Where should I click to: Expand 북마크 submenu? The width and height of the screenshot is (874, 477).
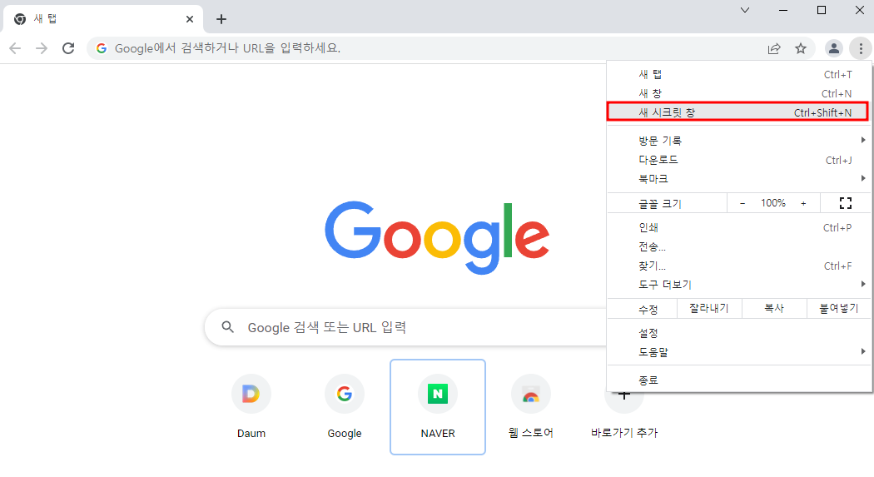click(x=739, y=179)
